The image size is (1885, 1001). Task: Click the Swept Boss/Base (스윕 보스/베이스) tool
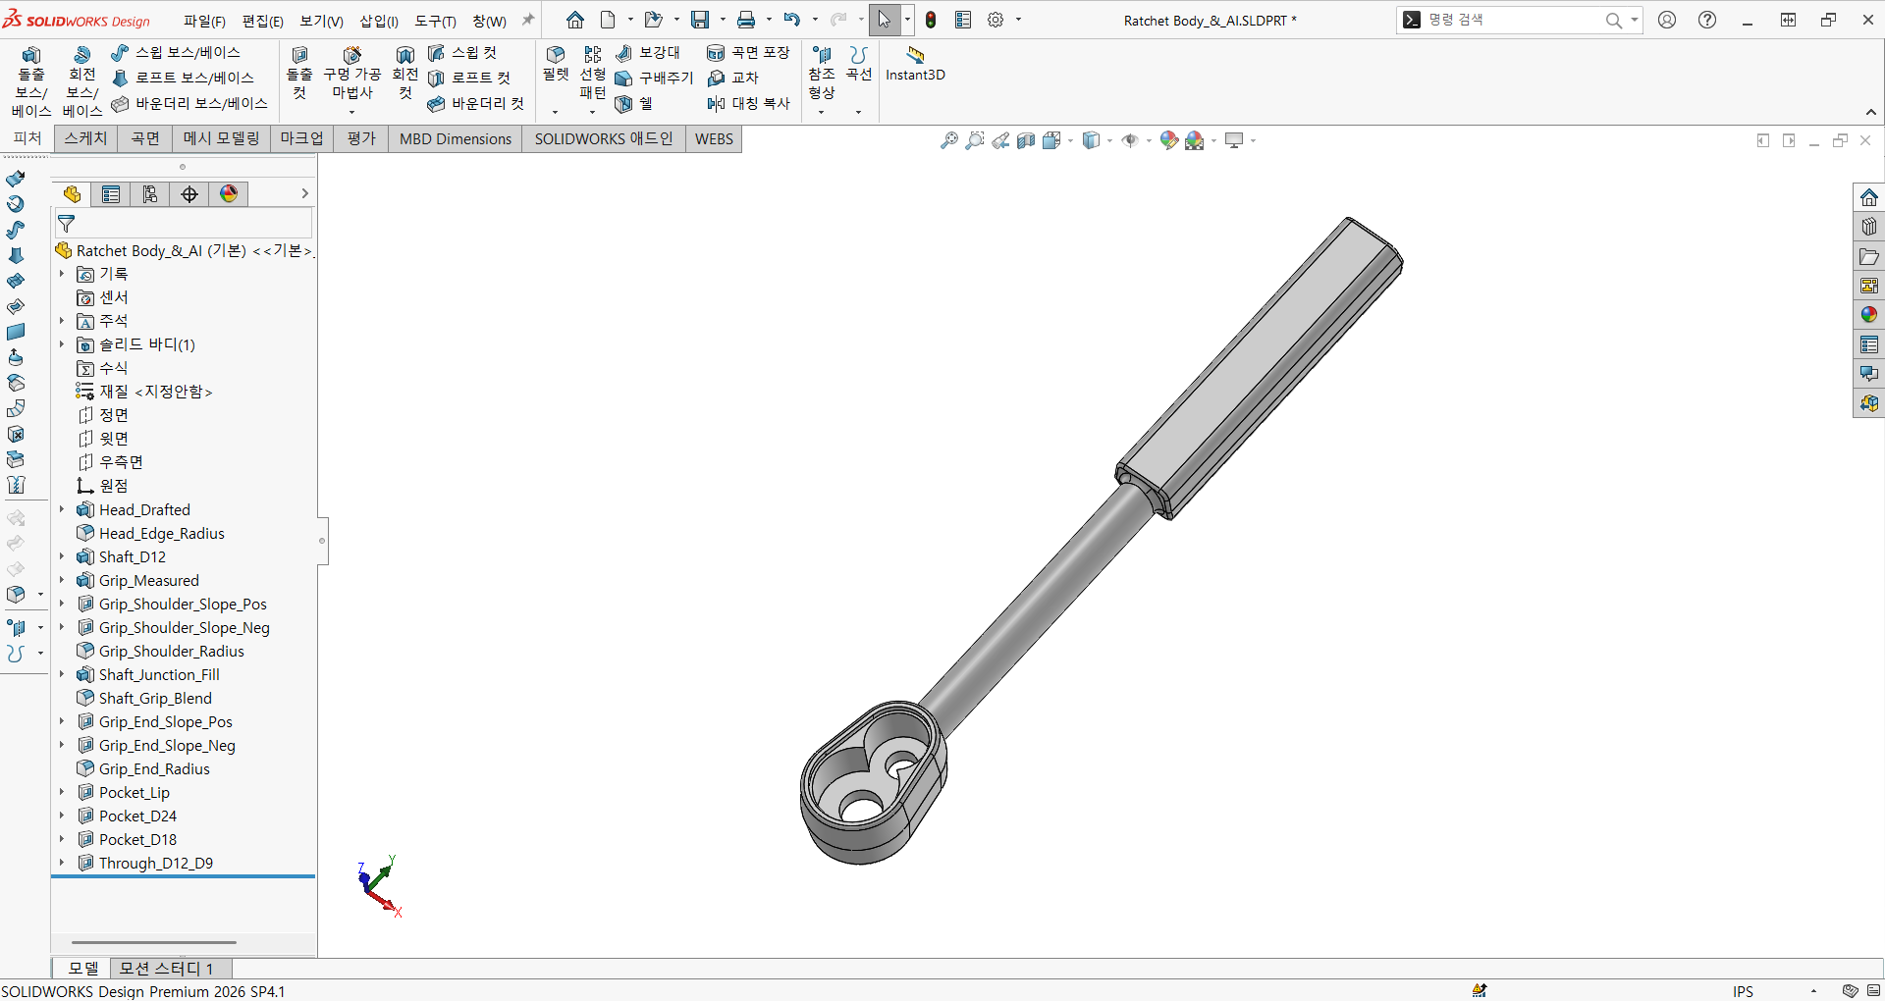[x=176, y=53]
